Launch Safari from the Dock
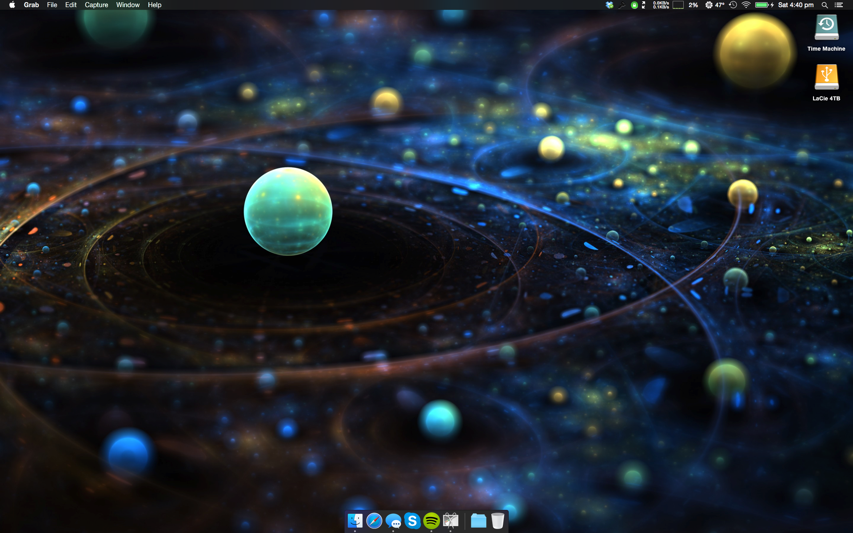 [x=374, y=521]
